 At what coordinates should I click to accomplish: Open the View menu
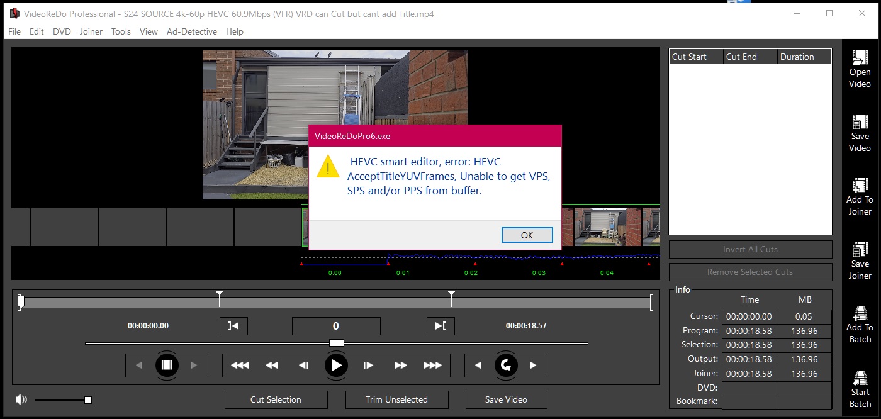click(149, 31)
